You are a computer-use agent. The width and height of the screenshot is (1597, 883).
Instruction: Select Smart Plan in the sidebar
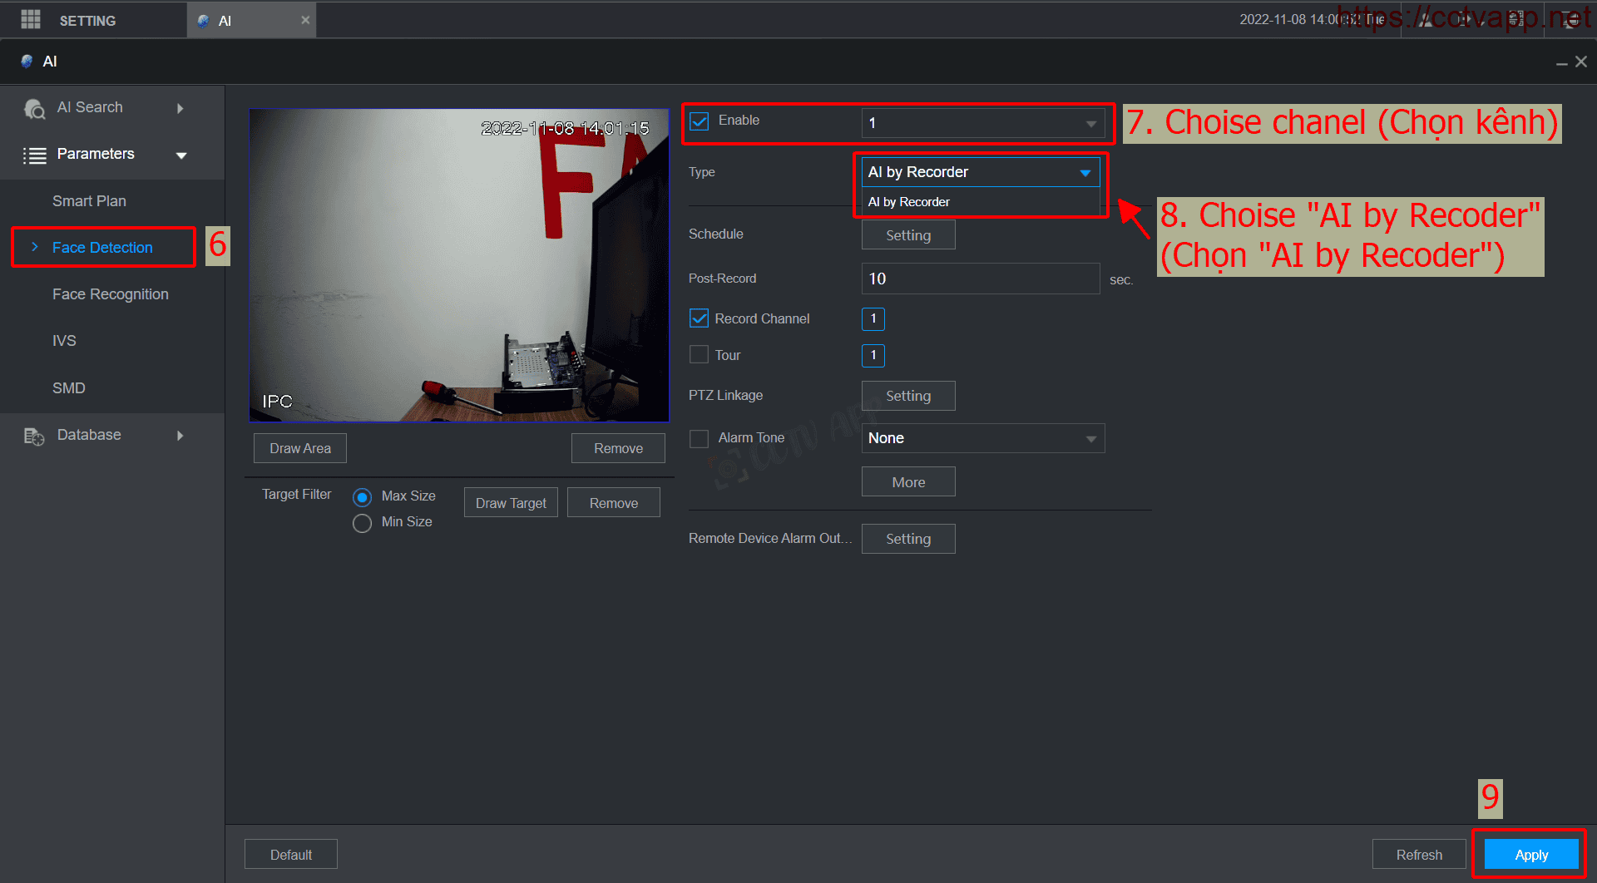(x=89, y=201)
